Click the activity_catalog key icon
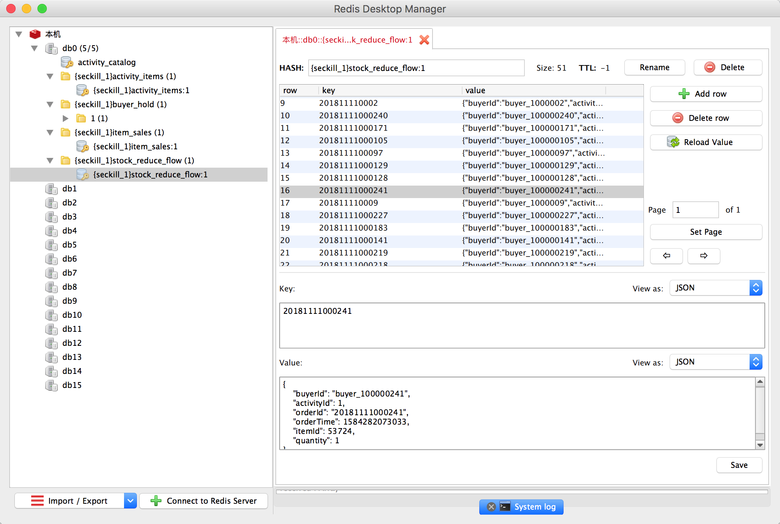This screenshot has height=524, width=780. (67, 62)
